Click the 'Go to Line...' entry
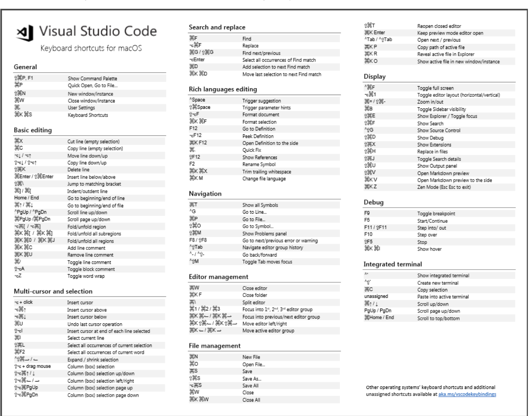The width and height of the screenshot is (530, 416). tap(254, 212)
